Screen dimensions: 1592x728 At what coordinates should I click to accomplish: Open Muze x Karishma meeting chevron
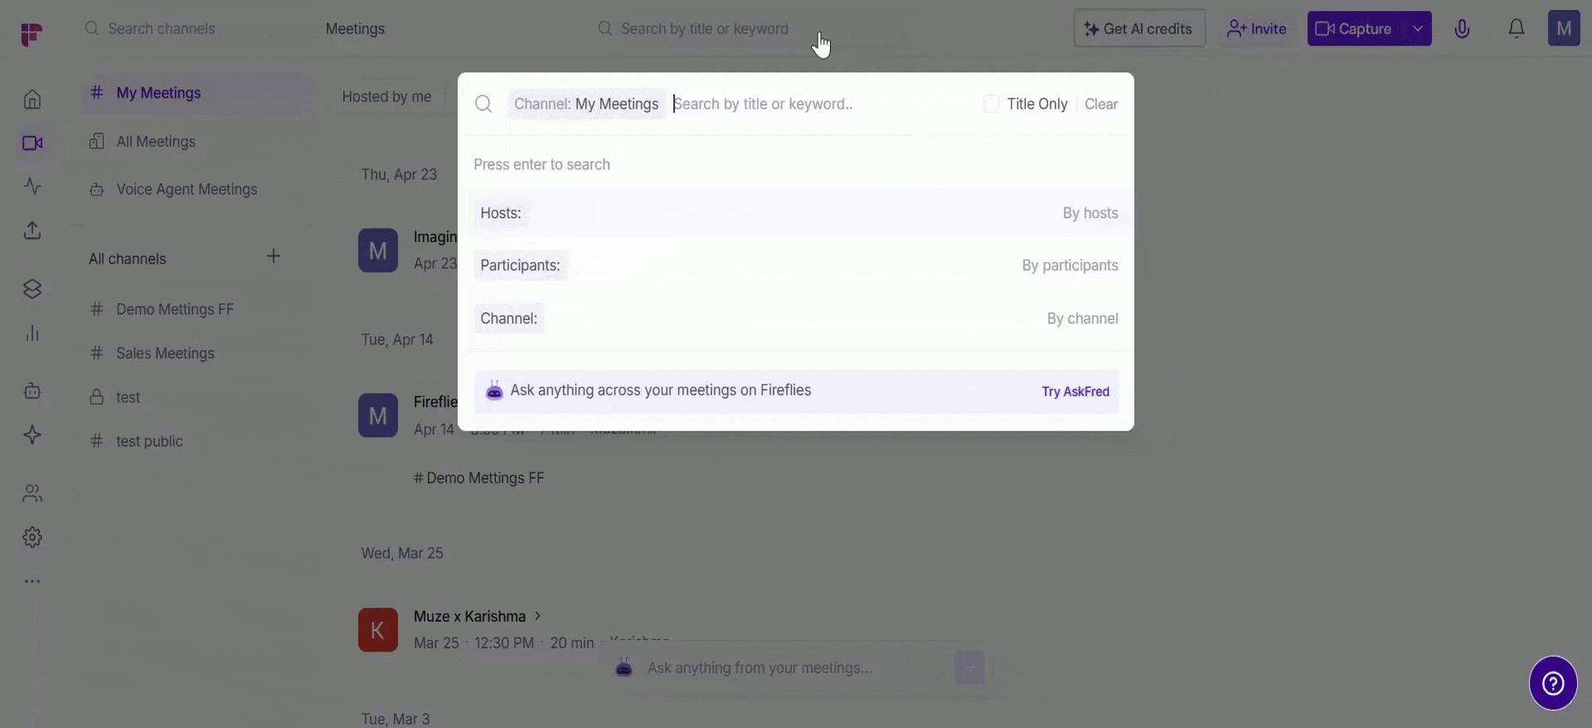point(537,616)
